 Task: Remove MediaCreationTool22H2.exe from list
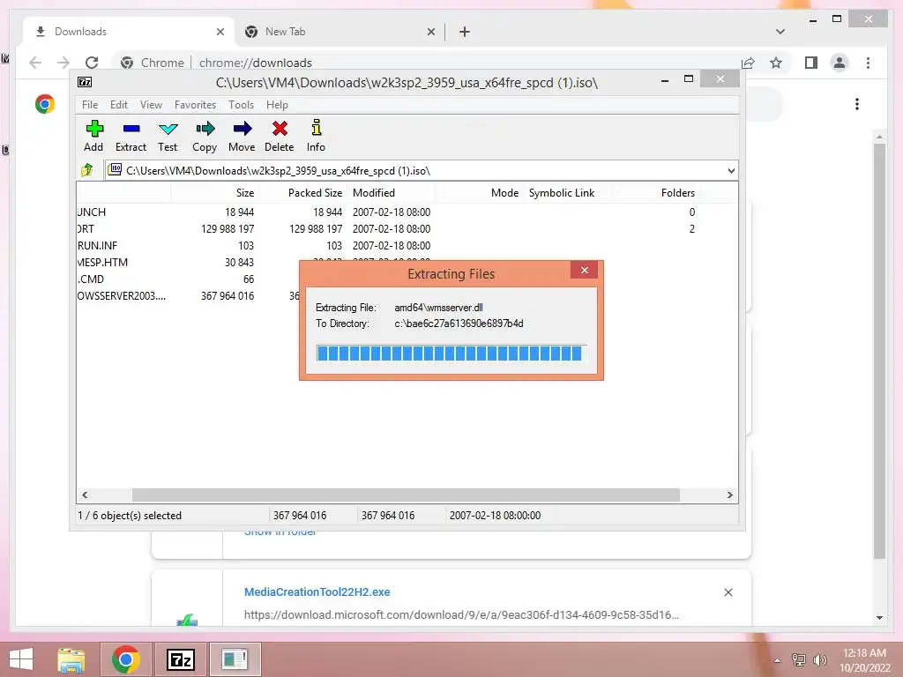pos(728,592)
